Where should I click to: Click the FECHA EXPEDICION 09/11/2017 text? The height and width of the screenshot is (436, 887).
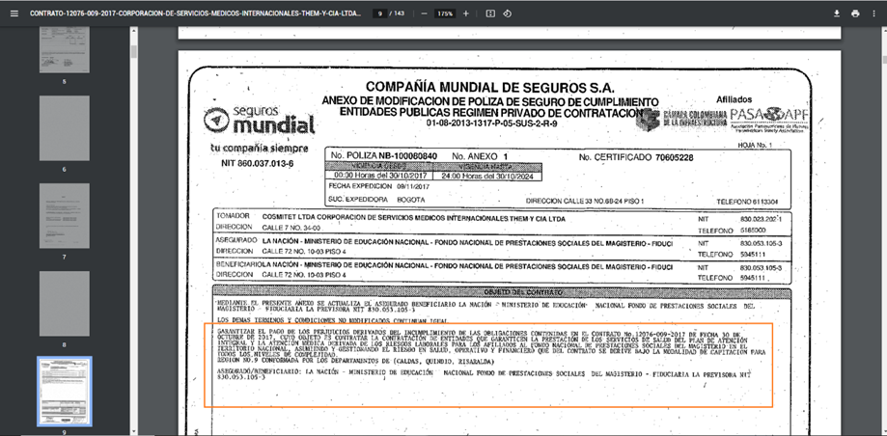point(379,185)
